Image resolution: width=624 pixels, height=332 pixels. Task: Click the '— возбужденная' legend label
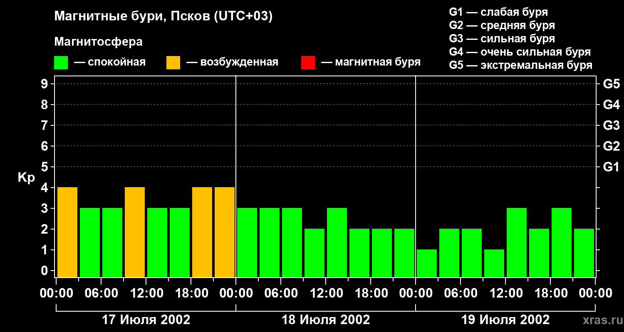232,62
